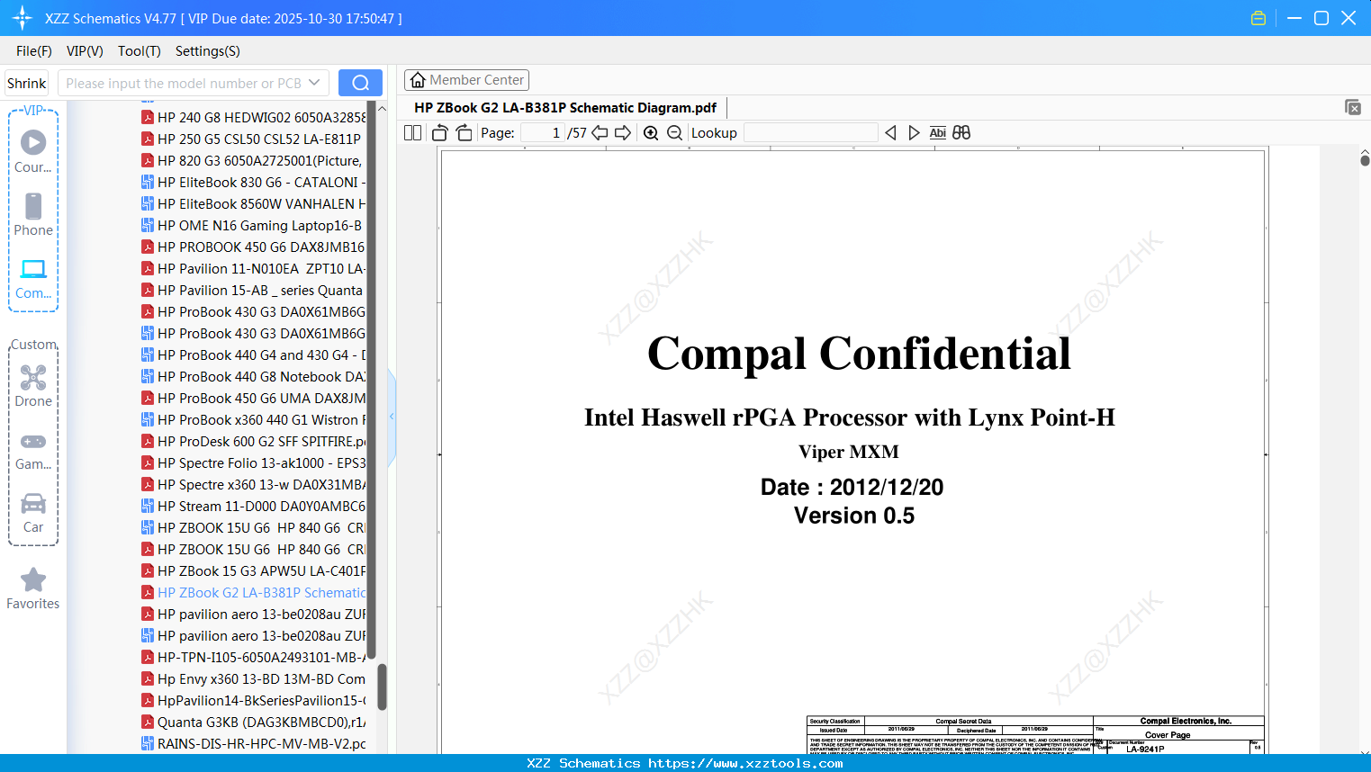1371x772 pixels.
Task: Click the detach tab icon at top right
Action: point(1353,107)
